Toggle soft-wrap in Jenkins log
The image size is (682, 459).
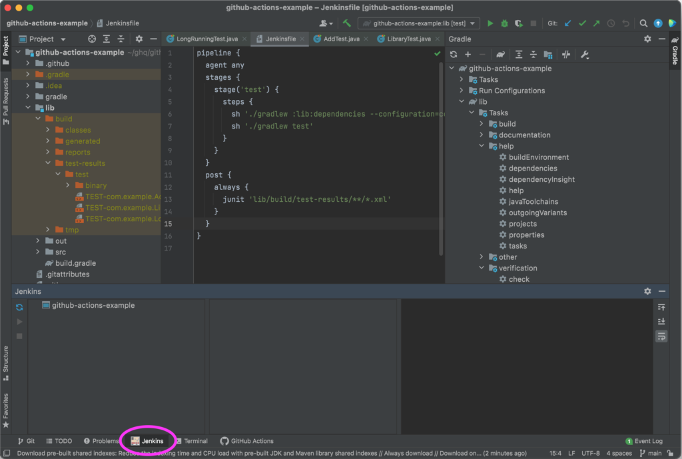tap(661, 336)
